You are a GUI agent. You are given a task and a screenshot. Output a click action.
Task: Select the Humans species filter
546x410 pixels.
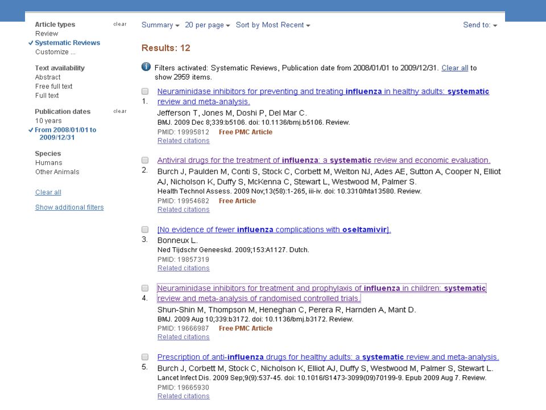pos(49,163)
